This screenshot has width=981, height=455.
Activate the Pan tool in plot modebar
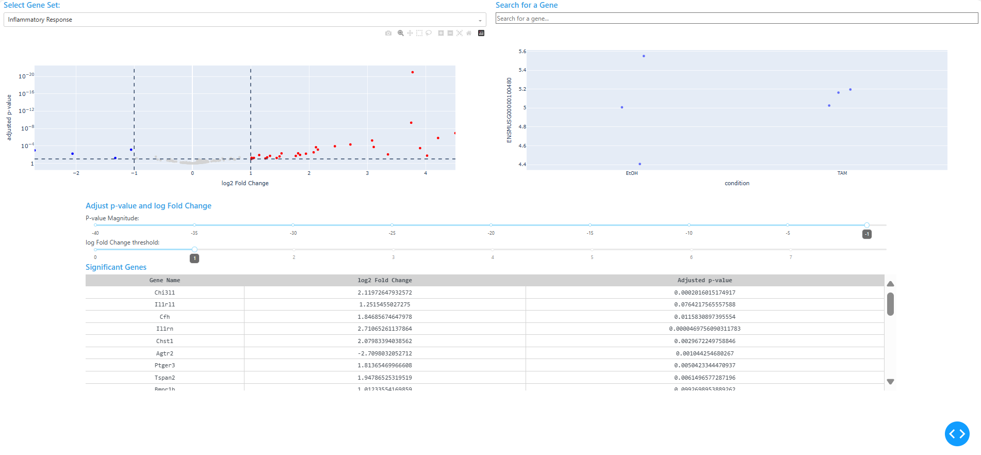pyautogui.click(x=410, y=33)
